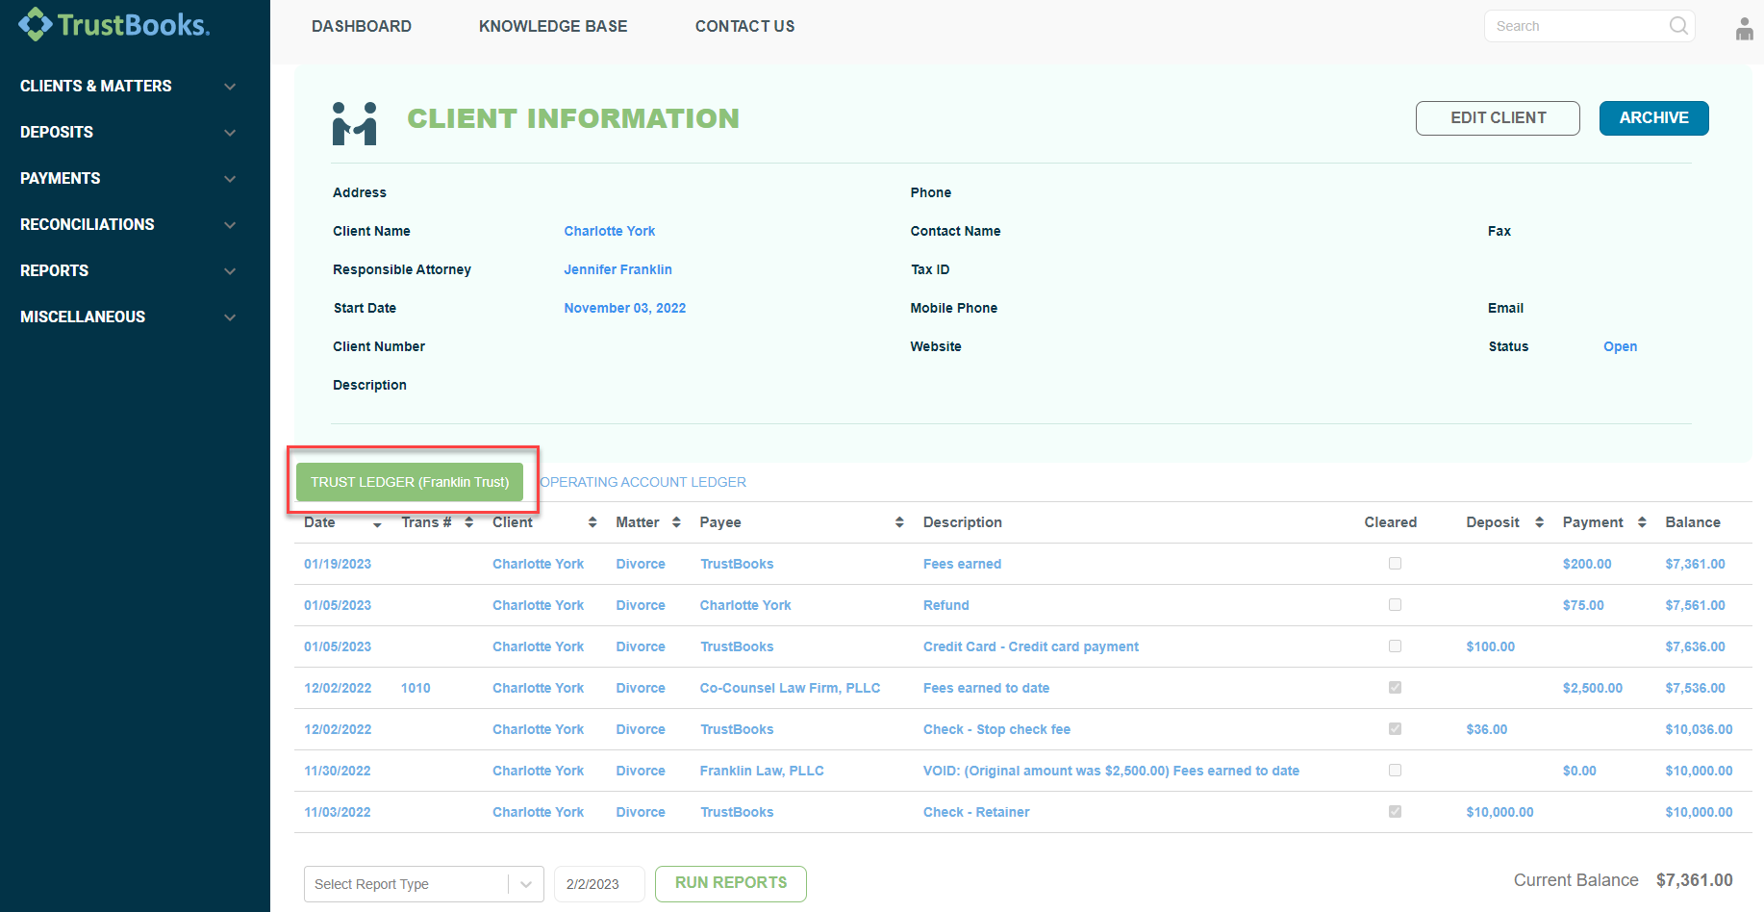The height and width of the screenshot is (912, 1764).
Task: Sort ledger by Date column arrow
Action: 377,523
